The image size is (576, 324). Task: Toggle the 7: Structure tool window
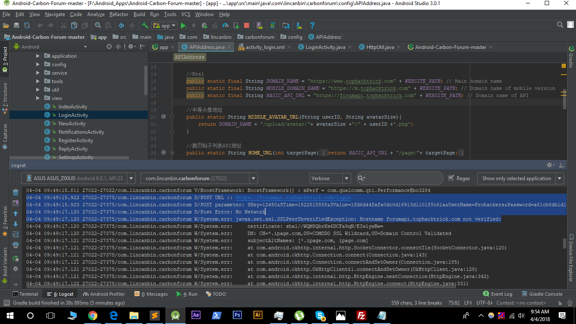pos(5,98)
